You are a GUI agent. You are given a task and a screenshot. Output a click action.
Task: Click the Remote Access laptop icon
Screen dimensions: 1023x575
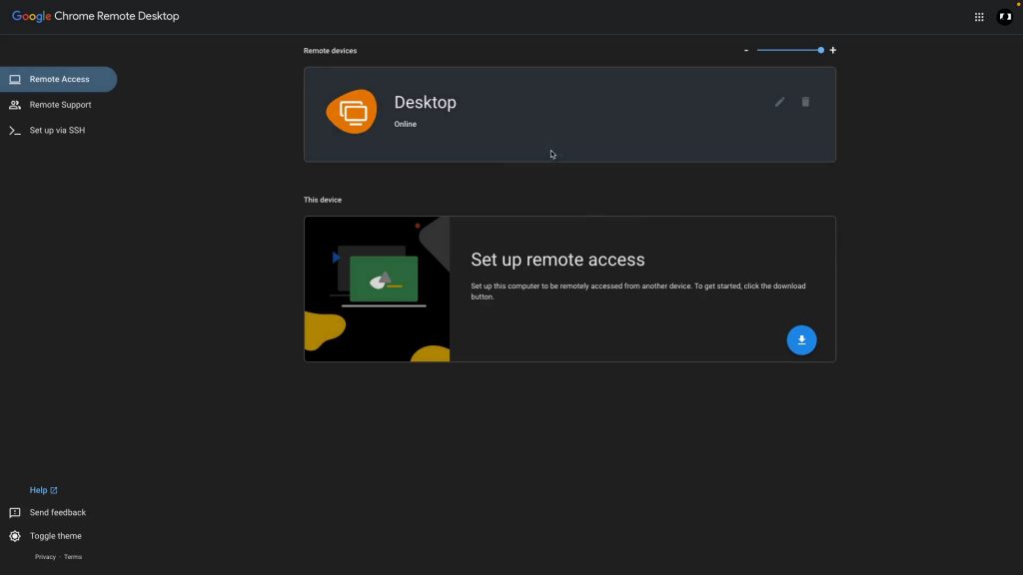[x=14, y=79]
